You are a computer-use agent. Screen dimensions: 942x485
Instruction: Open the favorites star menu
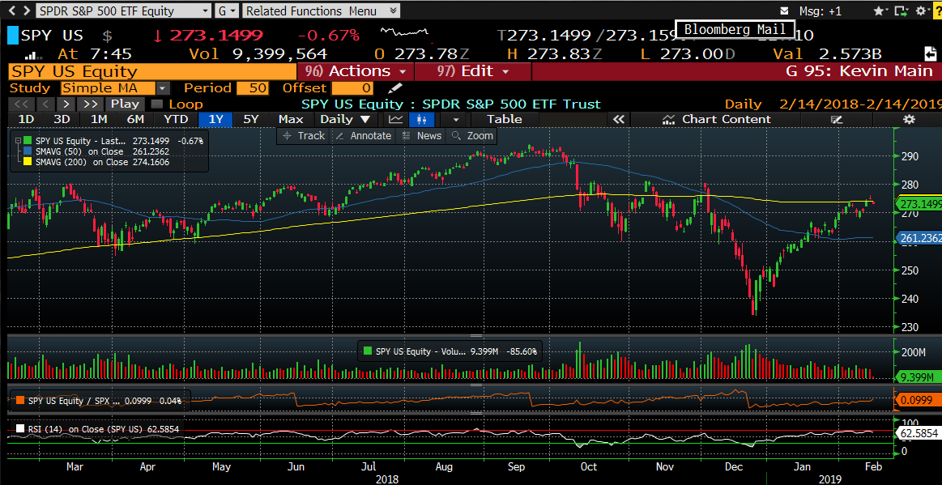tap(880, 11)
